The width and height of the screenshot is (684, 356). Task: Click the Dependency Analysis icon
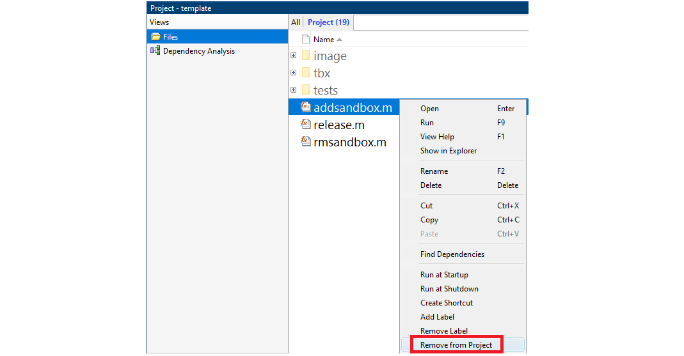click(x=155, y=51)
